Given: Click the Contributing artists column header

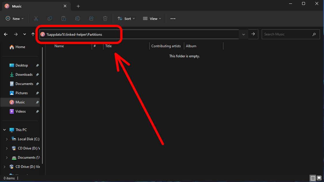Looking at the screenshot, I should point(166,46).
